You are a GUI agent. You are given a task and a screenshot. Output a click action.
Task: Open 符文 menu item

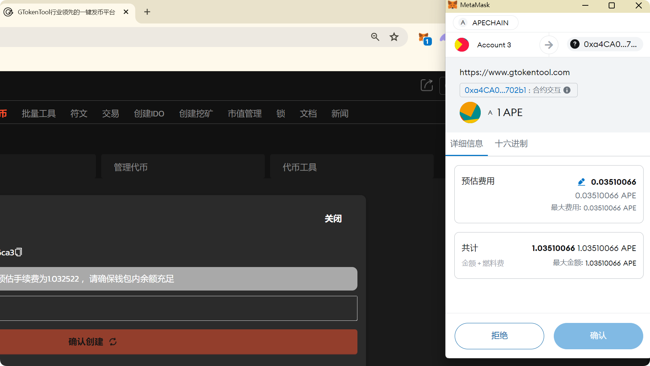coord(79,114)
